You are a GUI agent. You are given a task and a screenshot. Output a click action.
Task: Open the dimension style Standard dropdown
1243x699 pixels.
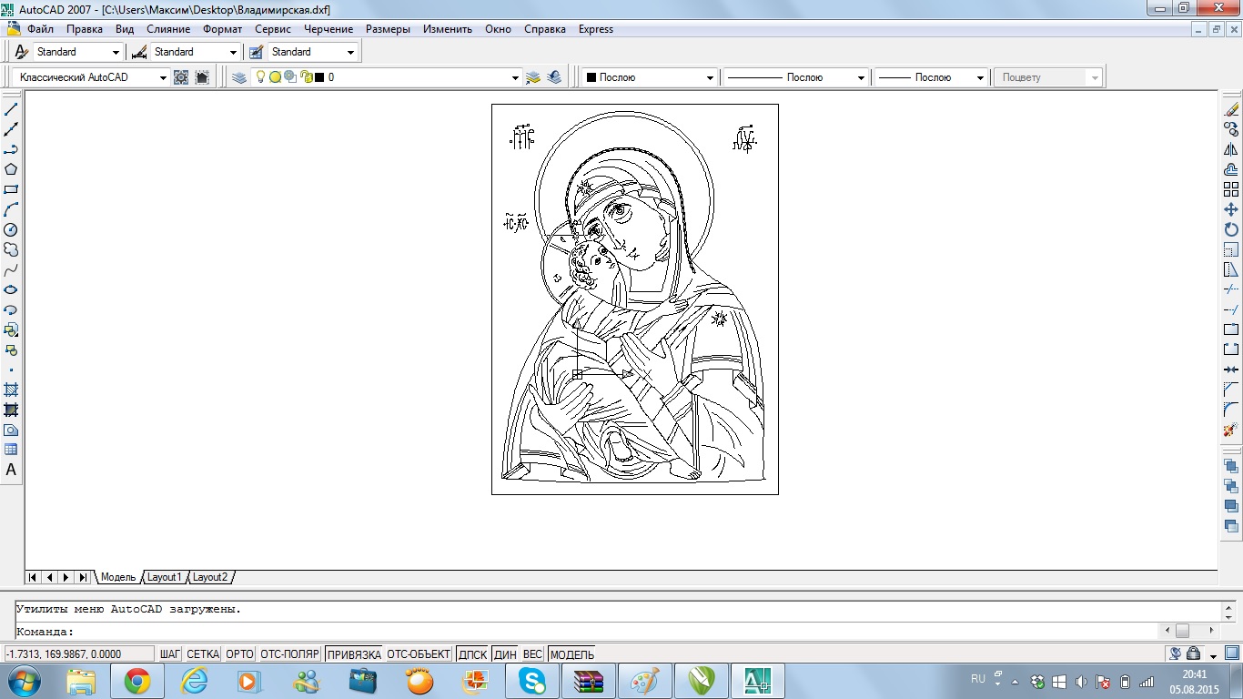(234, 52)
